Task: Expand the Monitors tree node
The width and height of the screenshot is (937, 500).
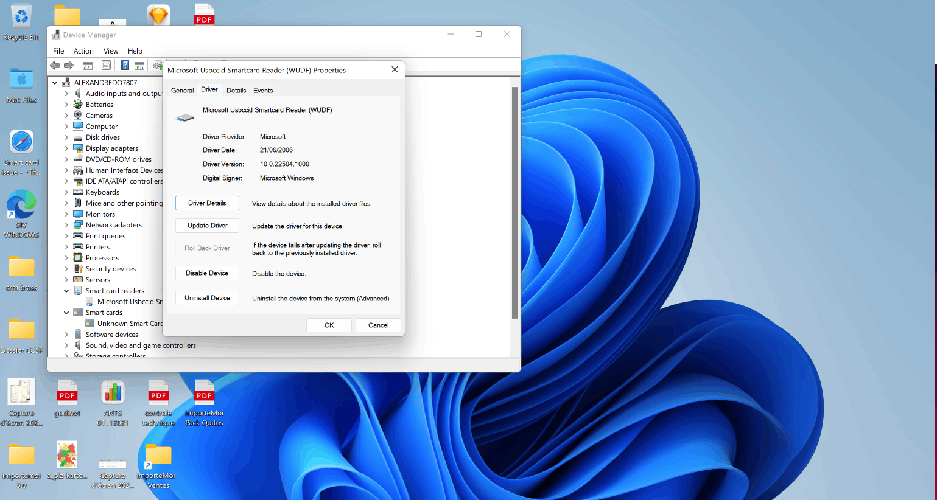Action: click(66, 214)
